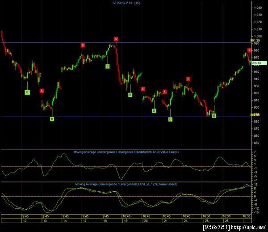The image size is (268, 232).
Task: Click the Sell marker at start of day 17
Action: (x=83, y=45)
